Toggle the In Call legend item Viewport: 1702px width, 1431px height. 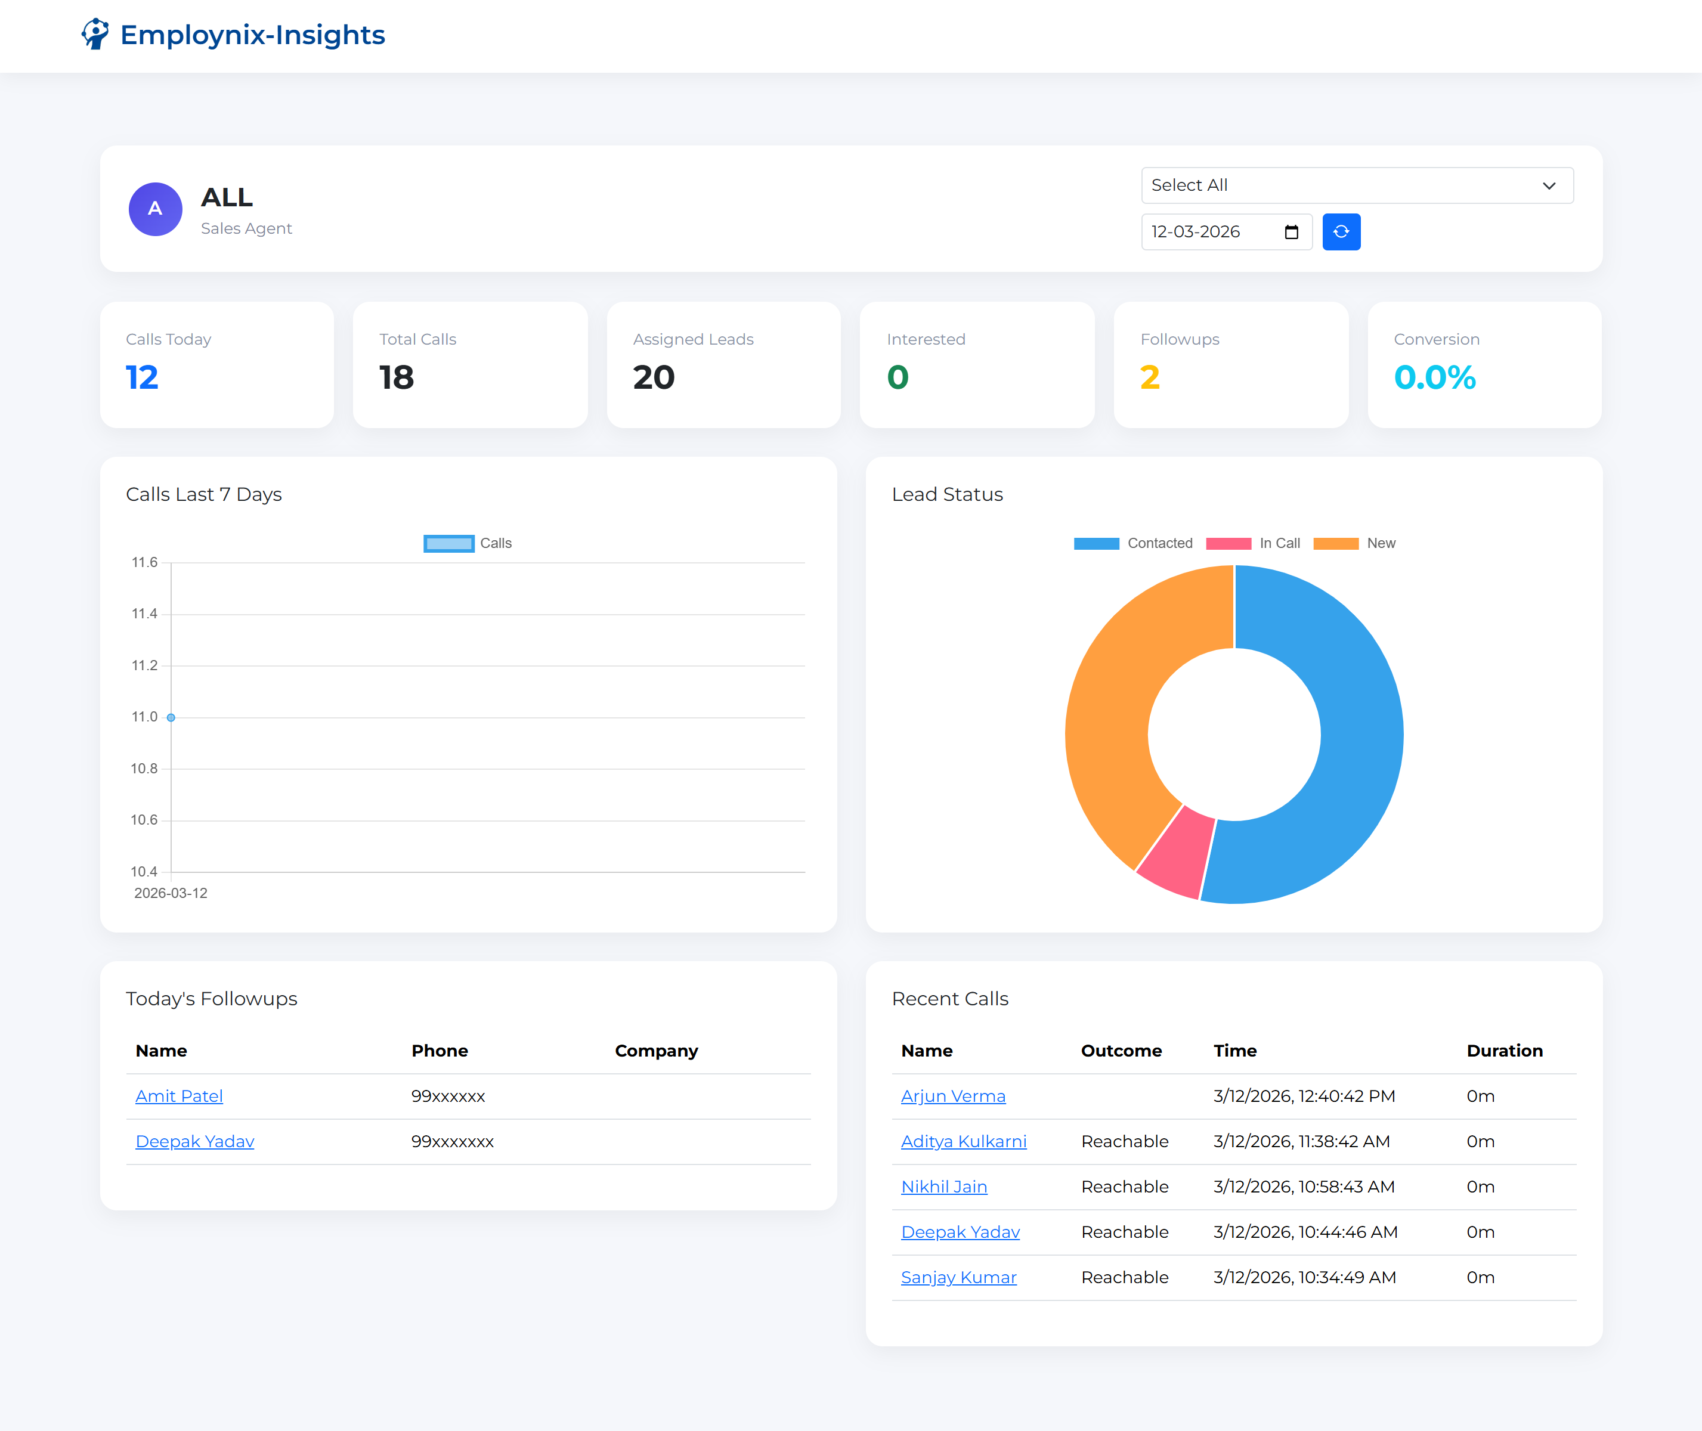coord(1252,544)
